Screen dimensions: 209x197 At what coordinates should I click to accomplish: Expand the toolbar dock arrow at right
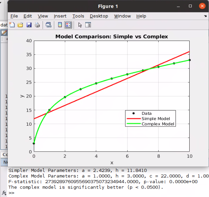click(x=205, y=16)
